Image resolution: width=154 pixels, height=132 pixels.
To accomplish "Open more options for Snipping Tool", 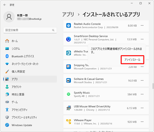I will [x=142, y=67].
